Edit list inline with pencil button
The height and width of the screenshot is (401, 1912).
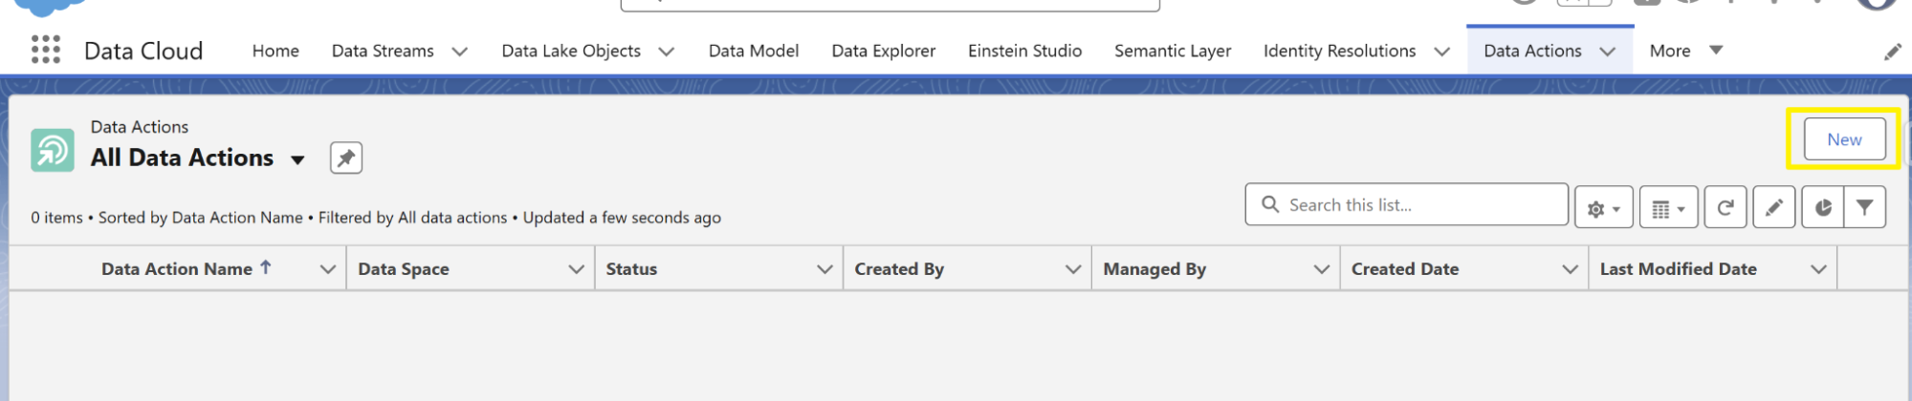[x=1774, y=207]
